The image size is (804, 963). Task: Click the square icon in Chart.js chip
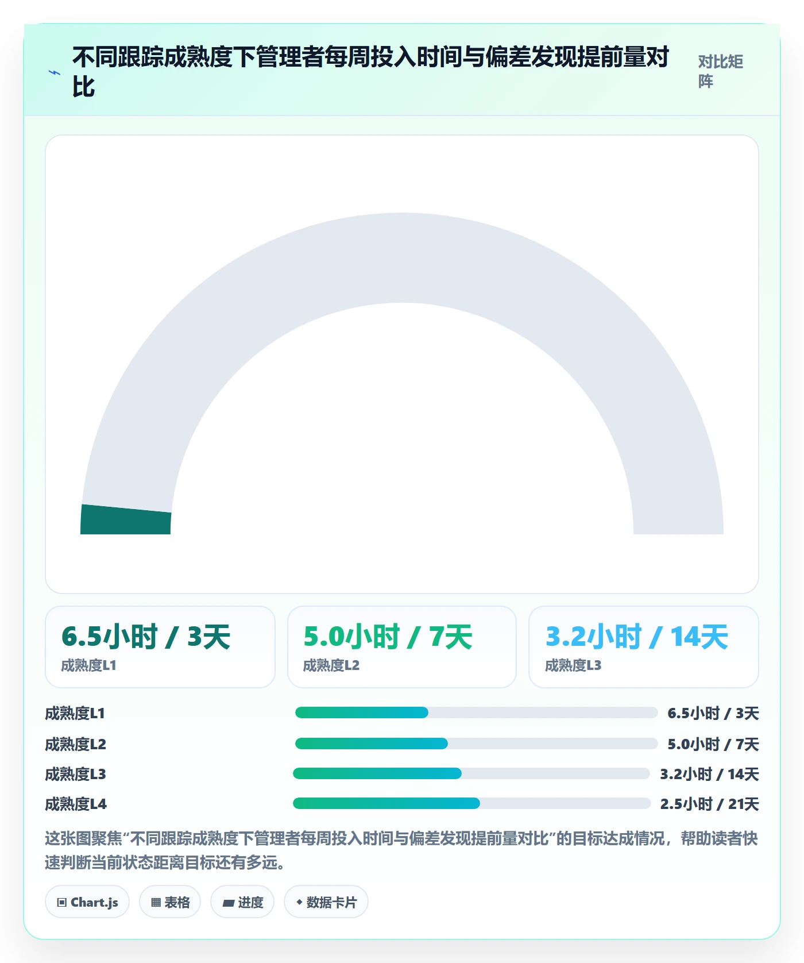(61, 903)
